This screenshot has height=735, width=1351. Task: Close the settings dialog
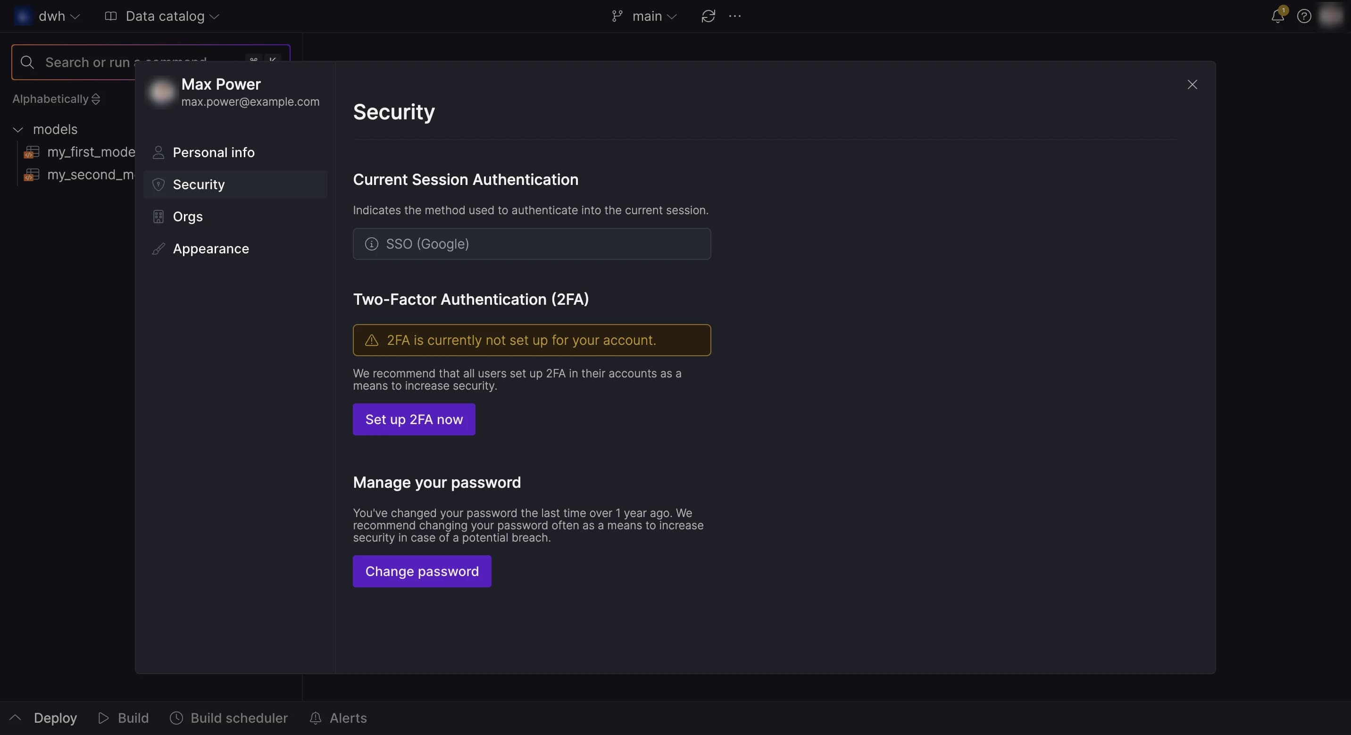coord(1192,84)
